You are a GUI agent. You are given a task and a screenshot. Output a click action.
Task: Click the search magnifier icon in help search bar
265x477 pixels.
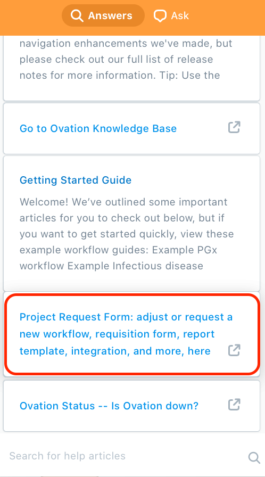[254, 457]
